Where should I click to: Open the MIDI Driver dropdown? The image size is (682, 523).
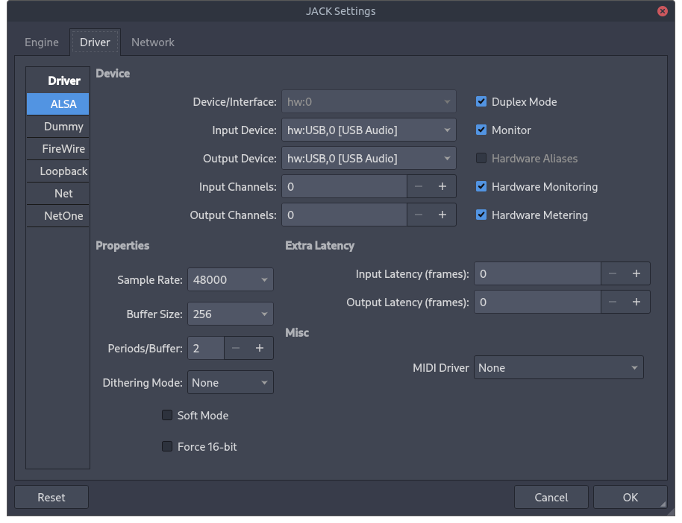click(x=558, y=368)
